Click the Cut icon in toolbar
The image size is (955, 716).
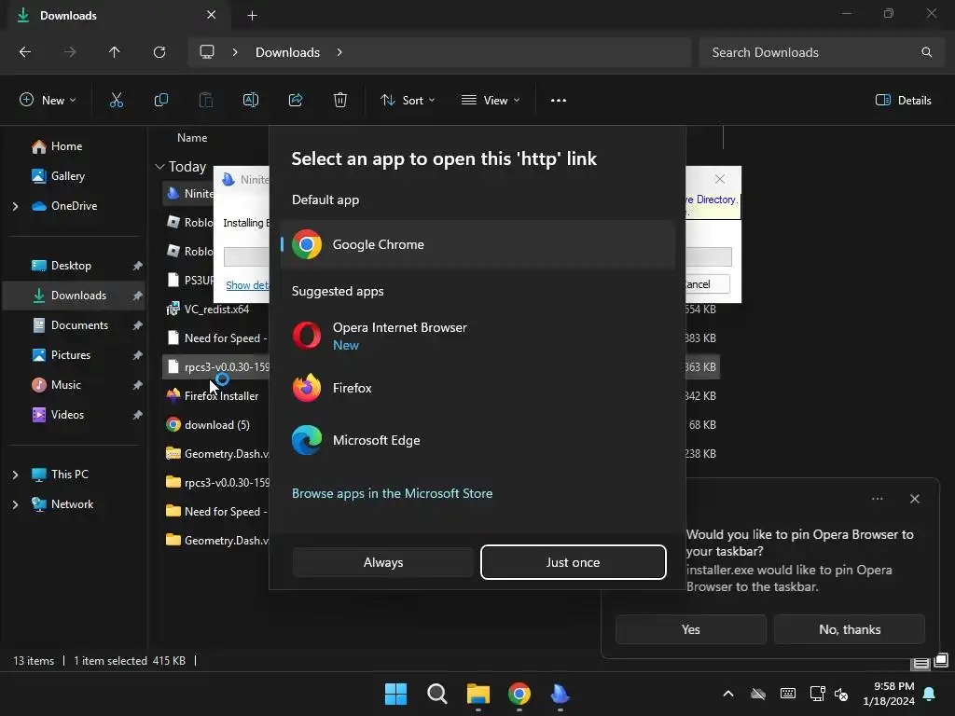(x=117, y=100)
